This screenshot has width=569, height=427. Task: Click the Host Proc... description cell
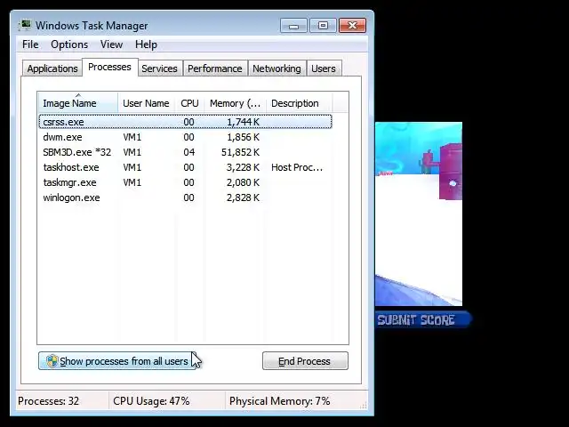(297, 167)
